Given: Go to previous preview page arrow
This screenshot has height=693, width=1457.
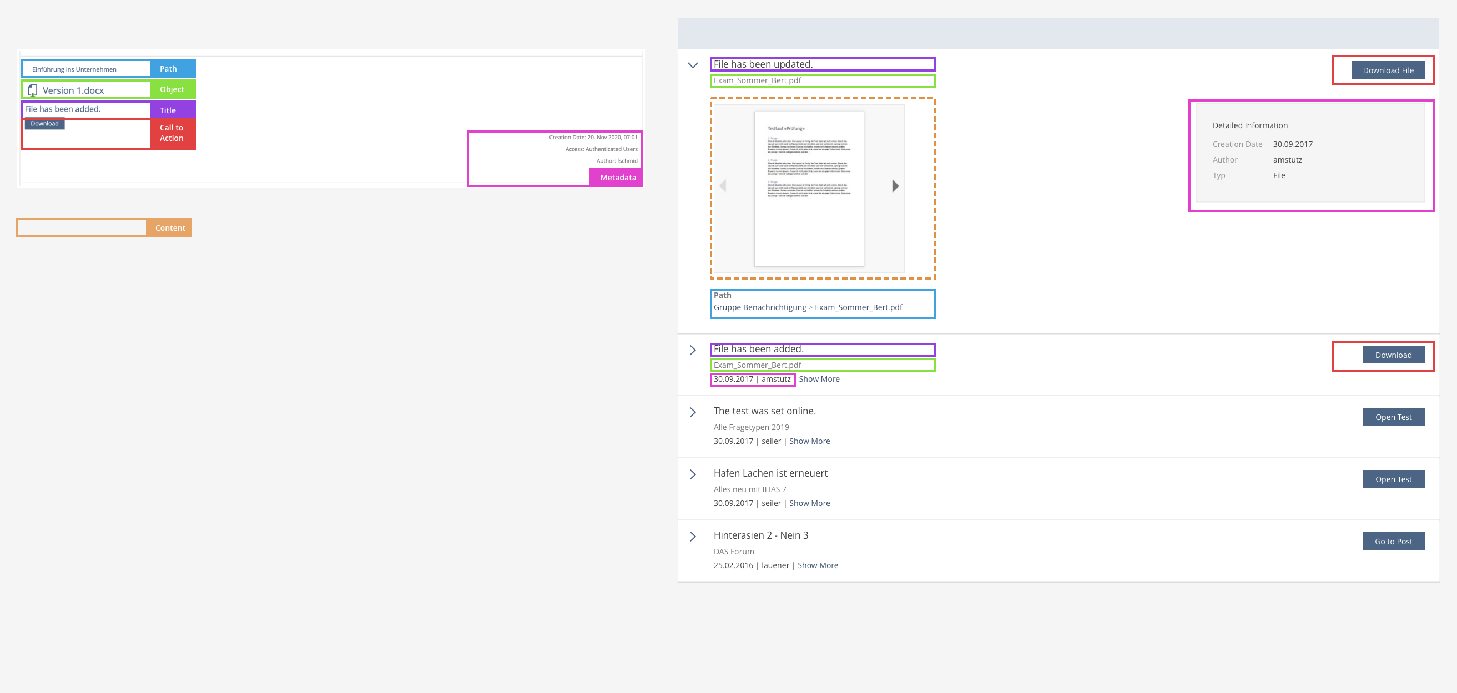Looking at the screenshot, I should 723,186.
